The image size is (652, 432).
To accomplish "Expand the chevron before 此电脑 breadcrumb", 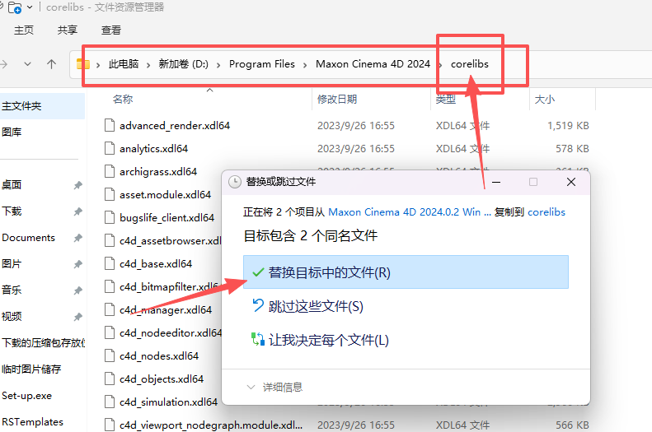I will (x=98, y=65).
